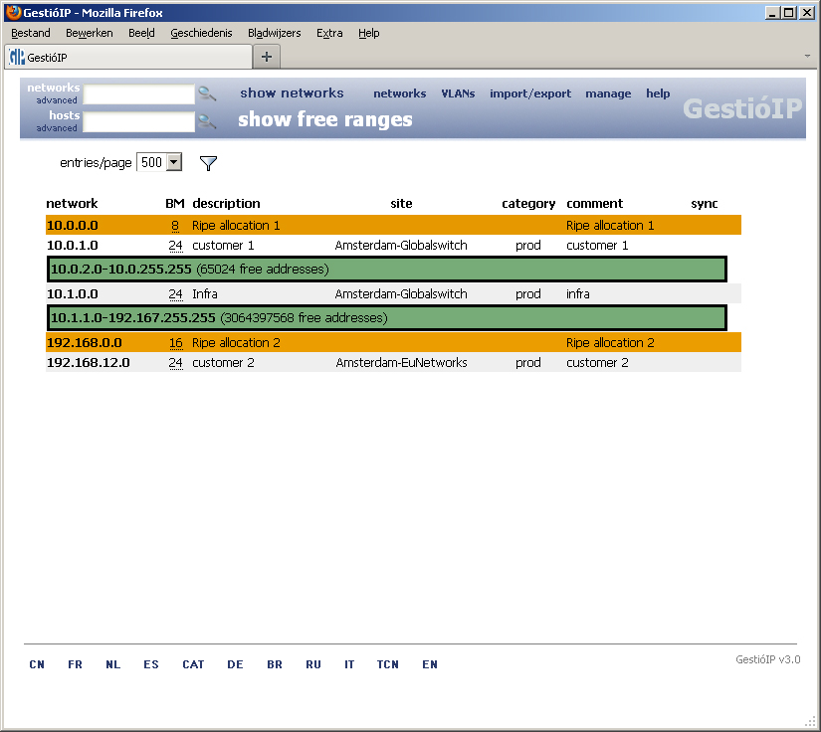The image size is (821, 732).
Task: Open network 192.168.0.0
Action: [85, 343]
